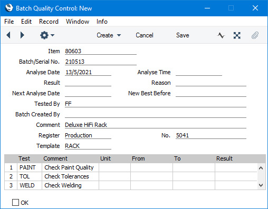Click the Result input field

point(88,83)
